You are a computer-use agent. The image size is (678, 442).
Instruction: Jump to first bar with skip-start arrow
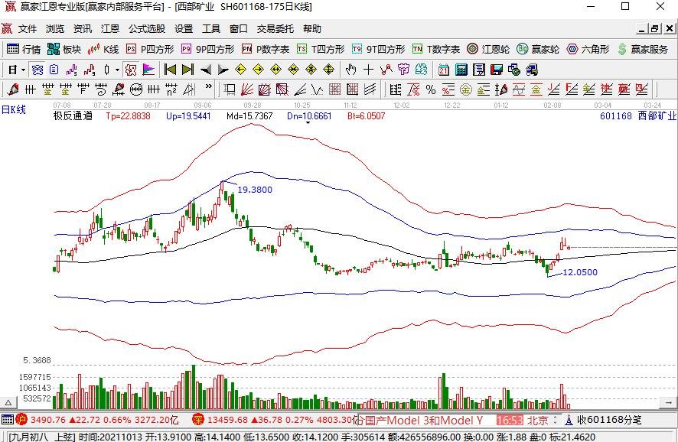click(171, 70)
